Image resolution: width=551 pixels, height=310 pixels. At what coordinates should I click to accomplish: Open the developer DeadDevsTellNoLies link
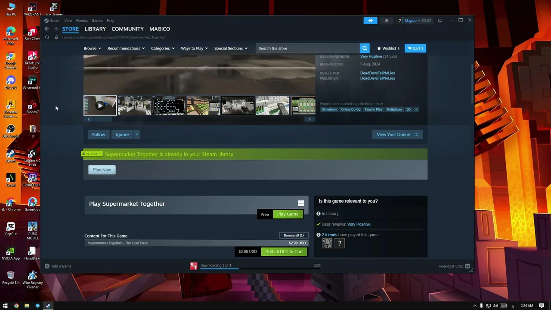(378, 73)
